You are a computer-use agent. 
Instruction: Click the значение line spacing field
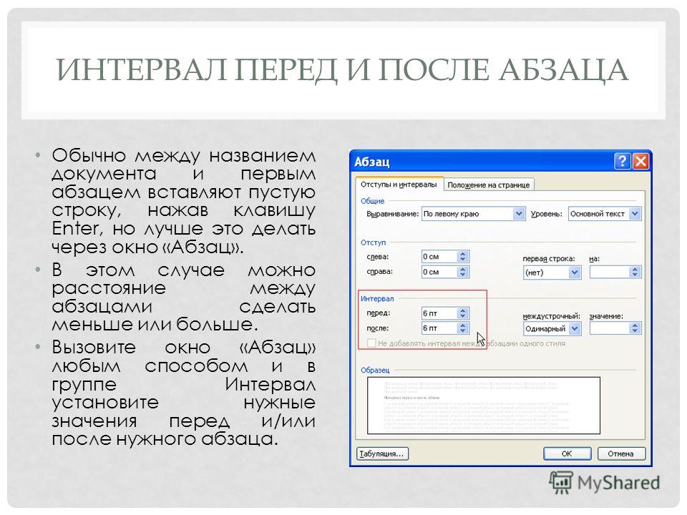point(610,328)
